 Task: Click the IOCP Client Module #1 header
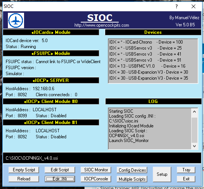click(51, 122)
